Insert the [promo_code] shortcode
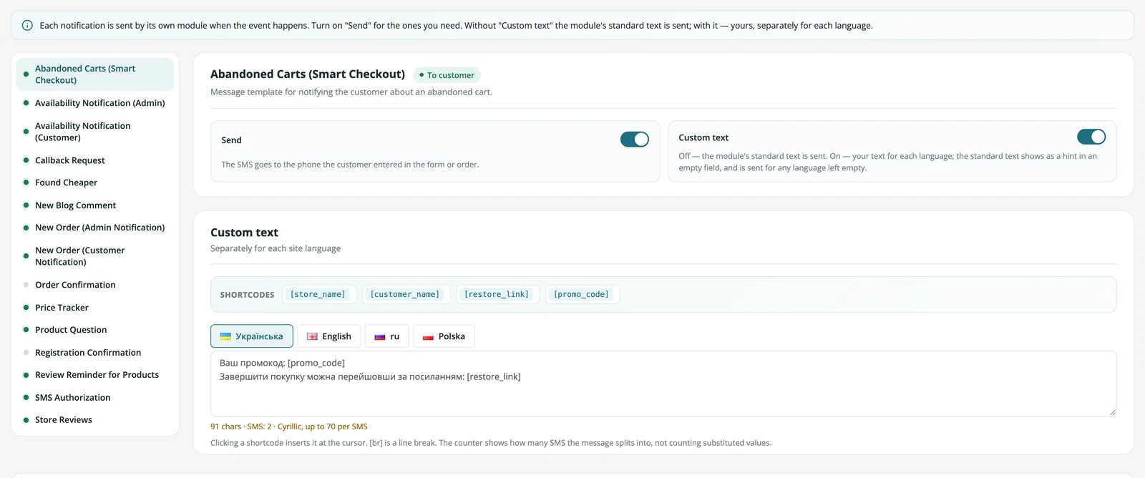This screenshot has width=1145, height=478. tap(581, 294)
